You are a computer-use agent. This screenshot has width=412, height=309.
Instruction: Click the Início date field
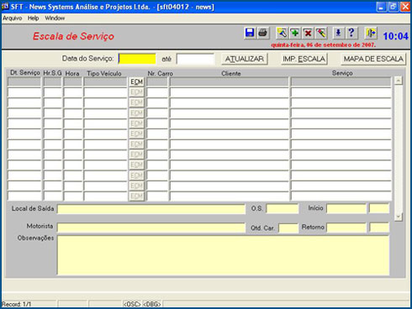tap(346, 208)
